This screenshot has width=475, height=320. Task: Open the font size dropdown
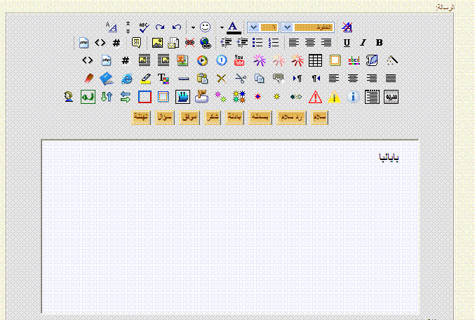[253, 27]
